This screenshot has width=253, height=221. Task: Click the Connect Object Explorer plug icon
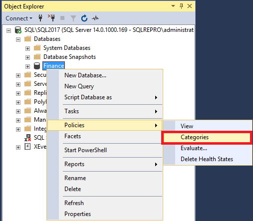(40, 18)
